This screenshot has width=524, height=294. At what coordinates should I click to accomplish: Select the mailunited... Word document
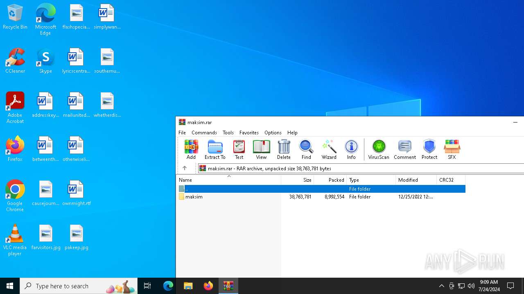tap(76, 105)
